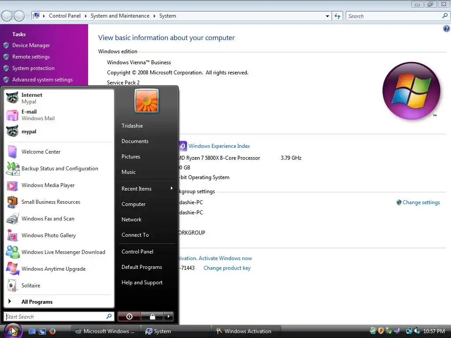Launch Windows Mail E-mail entry
This screenshot has height=338, width=451.
59,115
